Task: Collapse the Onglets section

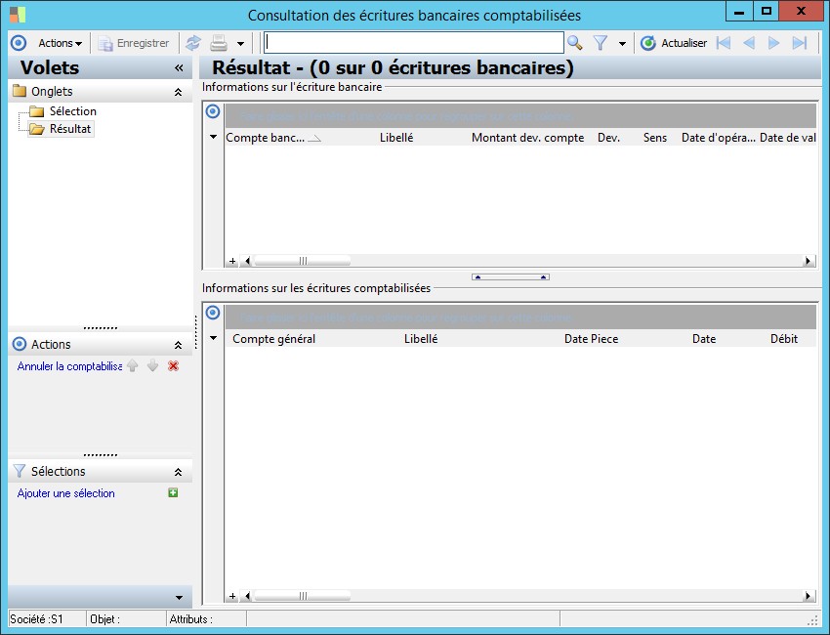Action: [x=179, y=92]
